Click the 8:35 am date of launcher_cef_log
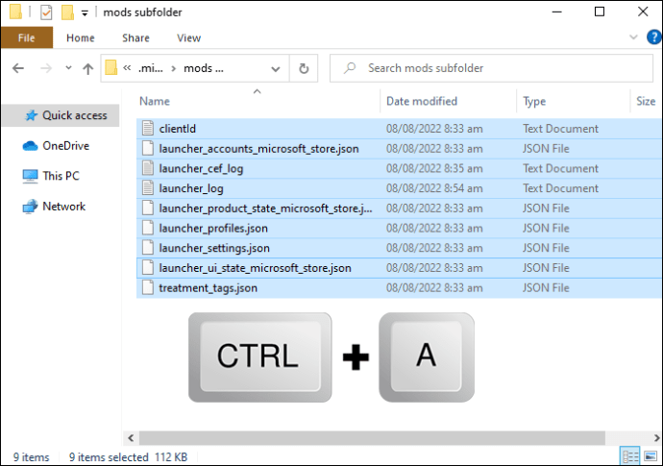Viewport: 663px width, 466px height. click(x=434, y=168)
